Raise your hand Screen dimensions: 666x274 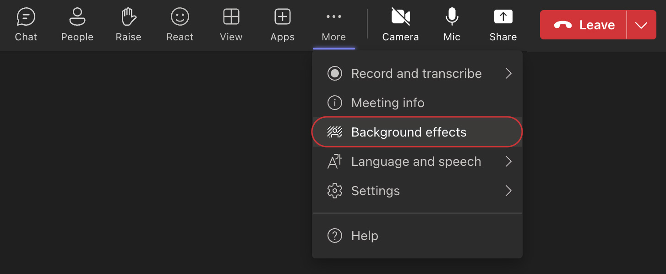pos(128,23)
